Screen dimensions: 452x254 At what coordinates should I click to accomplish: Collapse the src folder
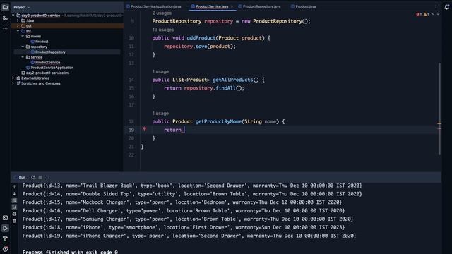[18, 31]
